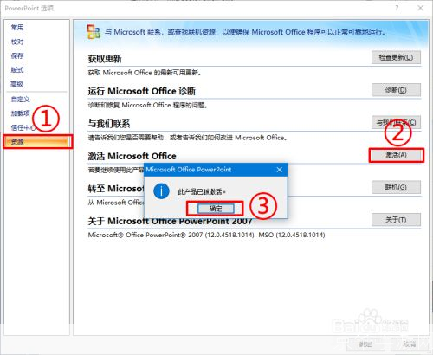Close the PowerPoint 选项 dialog window
The width and height of the screenshot is (433, 355).
pos(420,8)
